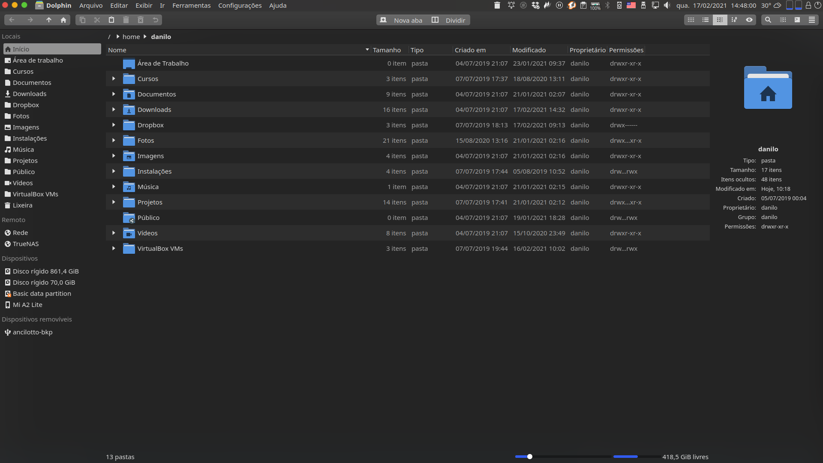Click the Home toolbar icon
The image size is (823, 463).
point(63,20)
